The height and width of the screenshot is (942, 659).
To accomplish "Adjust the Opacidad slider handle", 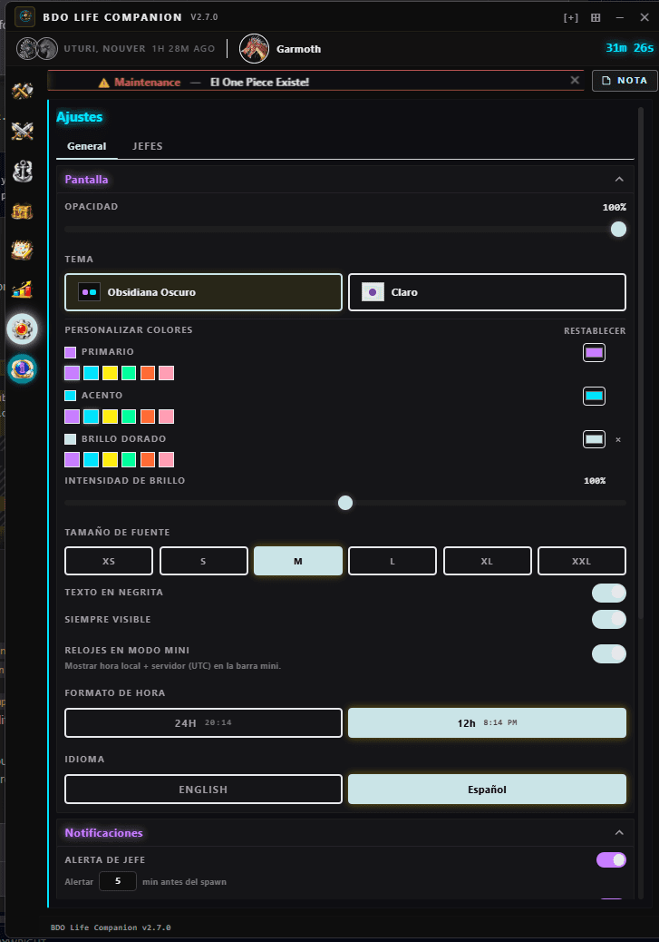I will [618, 229].
